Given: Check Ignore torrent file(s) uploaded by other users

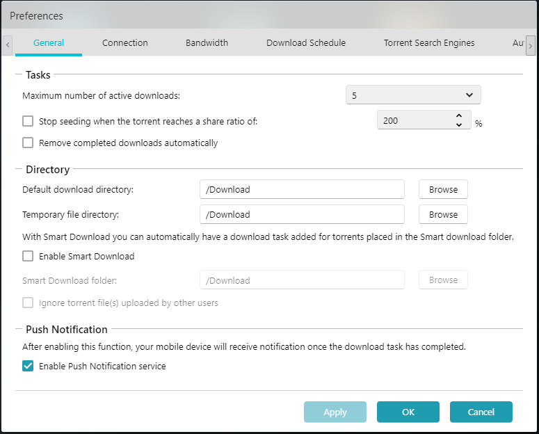Looking at the screenshot, I should click(28, 303).
